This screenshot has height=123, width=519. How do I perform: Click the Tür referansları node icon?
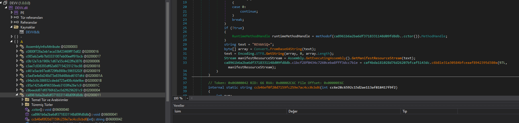[16, 17]
